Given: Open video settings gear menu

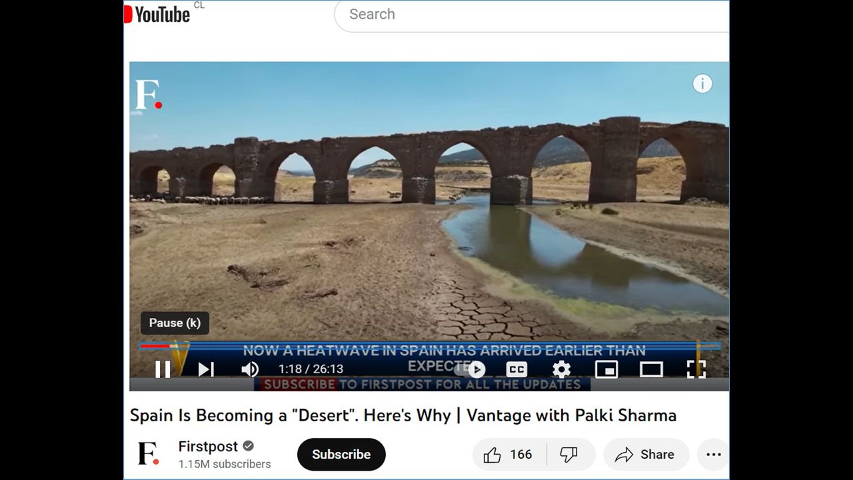Looking at the screenshot, I should [561, 369].
